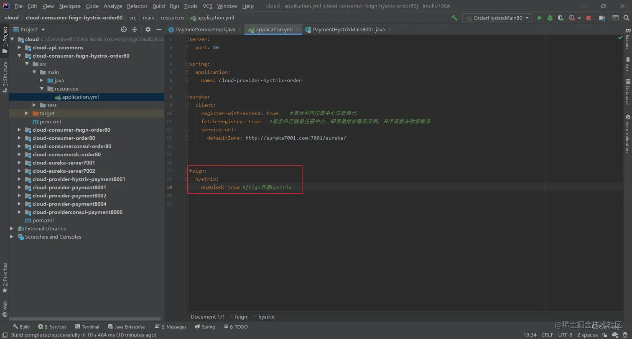Click the hystrix: breadcrumb below the editor
The width and height of the screenshot is (632, 339).
(x=267, y=317)
